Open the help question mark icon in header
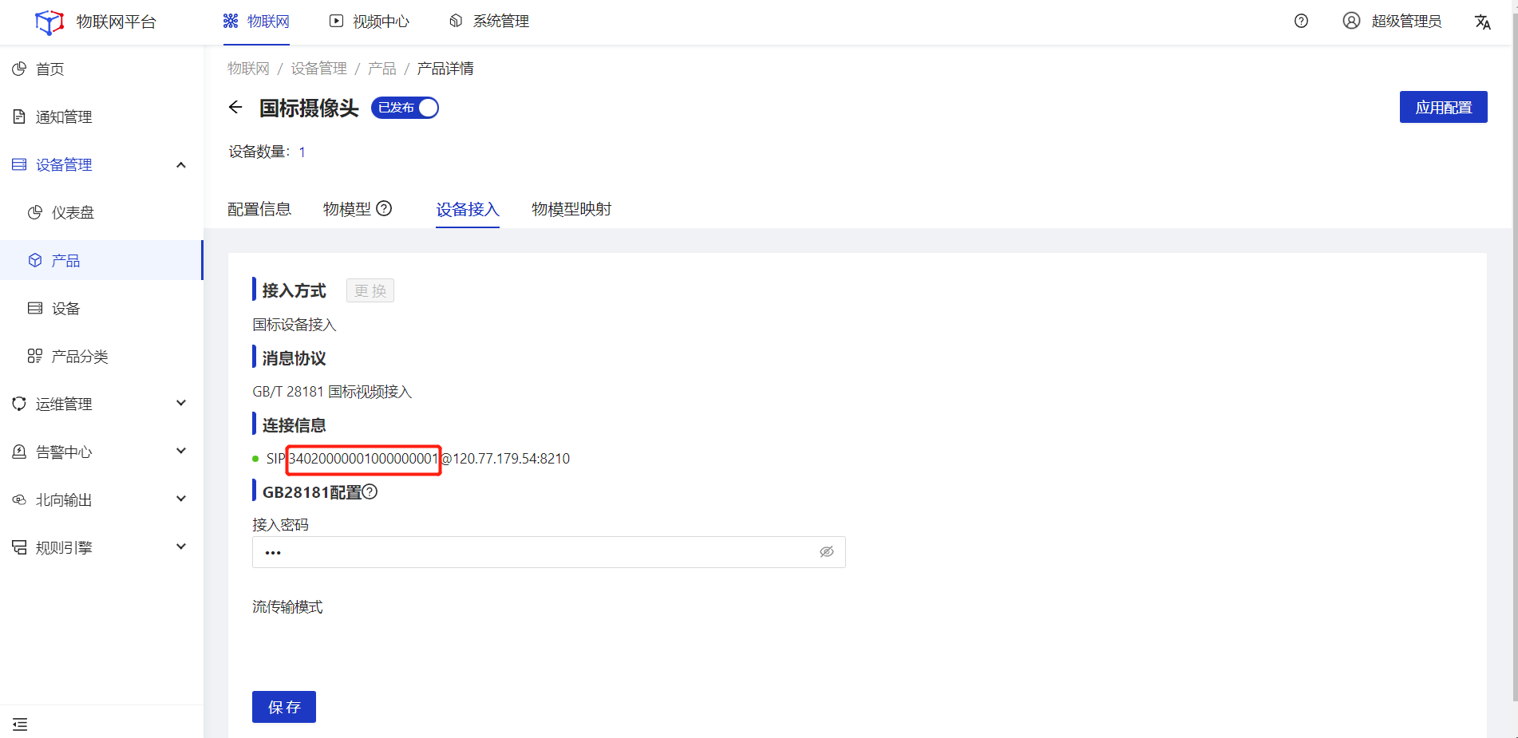Image resolution: width=1518 pixels, height=738 pixels. tap(1301, 22)
